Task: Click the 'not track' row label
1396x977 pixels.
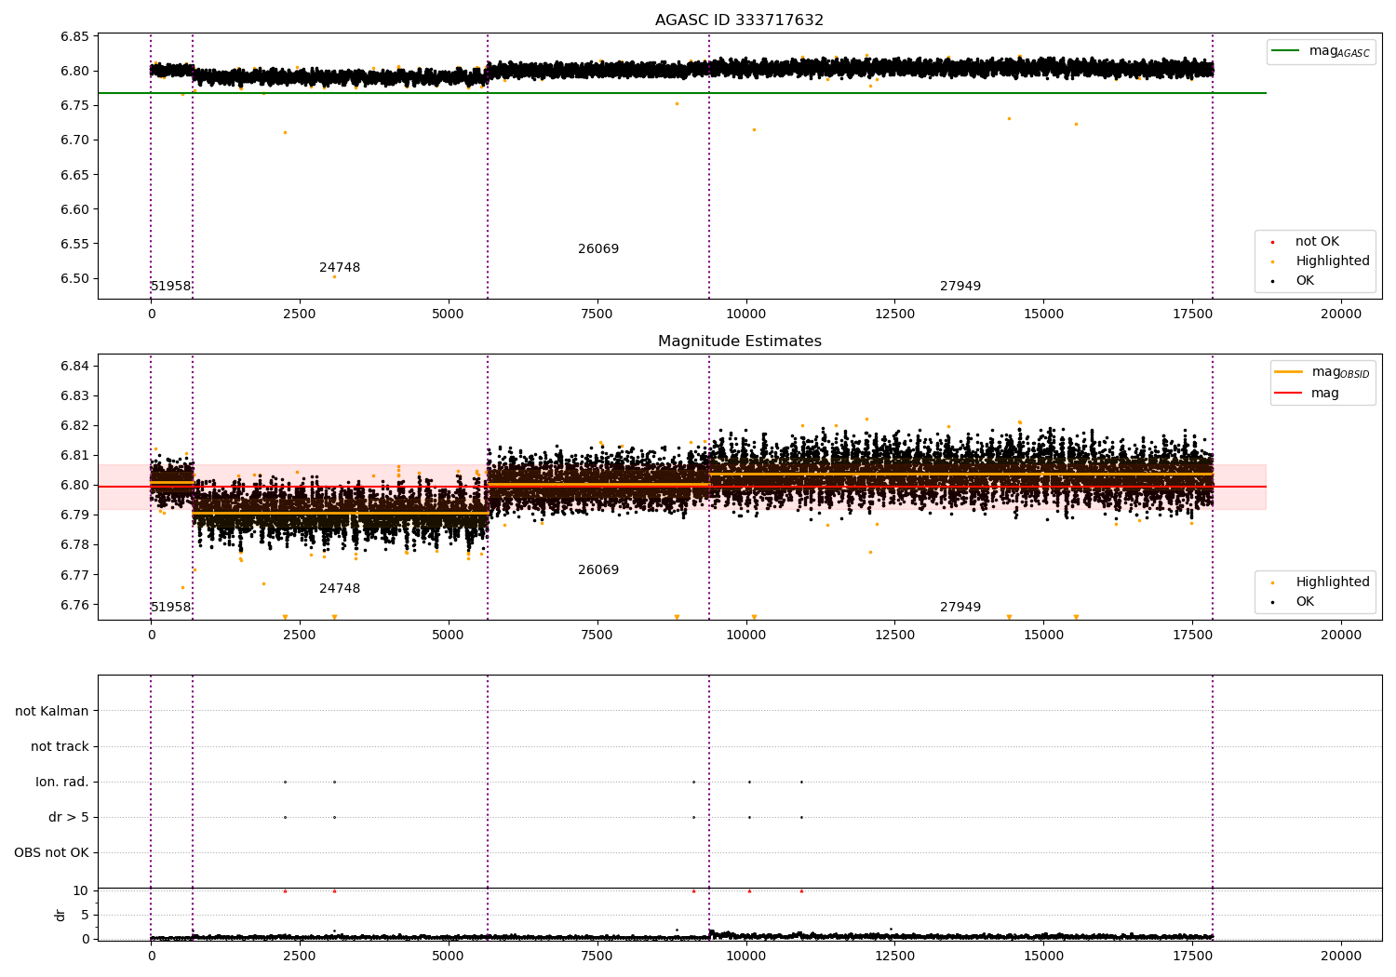Action: coord(60,747)
